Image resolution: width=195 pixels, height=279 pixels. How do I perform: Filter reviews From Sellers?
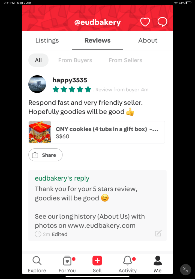click(125, 60)
